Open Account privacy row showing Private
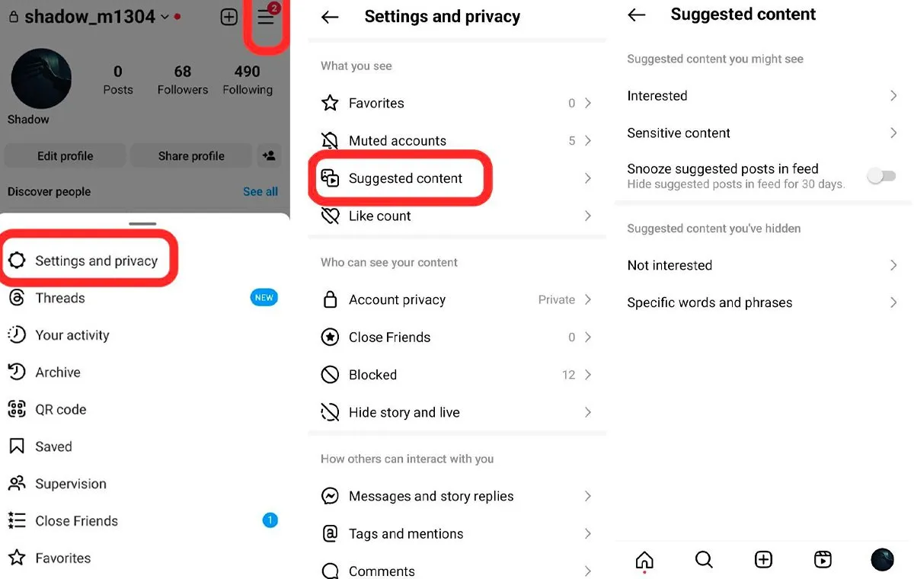Image resolution: width=914 pixels, height=579 pixels. [457, 300]
